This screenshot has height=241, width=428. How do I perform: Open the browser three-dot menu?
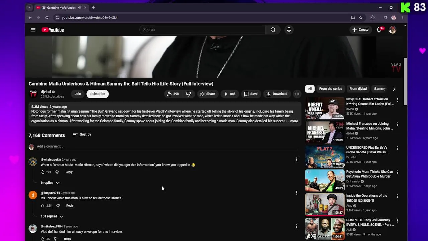(402, 18)
